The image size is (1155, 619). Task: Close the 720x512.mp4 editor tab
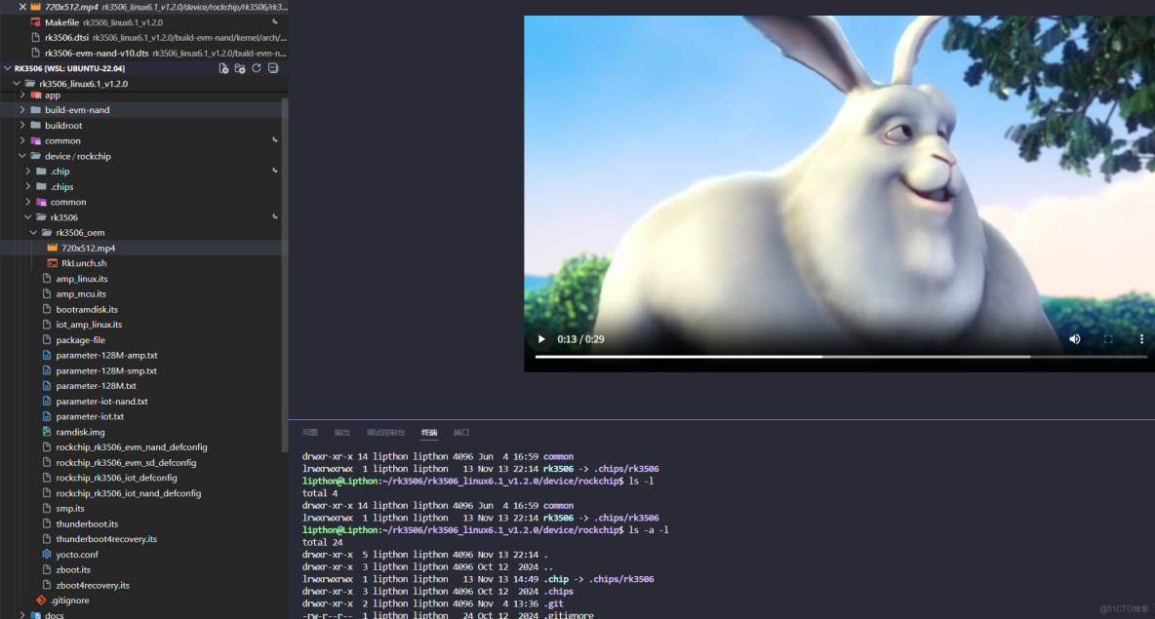[x=22, y=6]
